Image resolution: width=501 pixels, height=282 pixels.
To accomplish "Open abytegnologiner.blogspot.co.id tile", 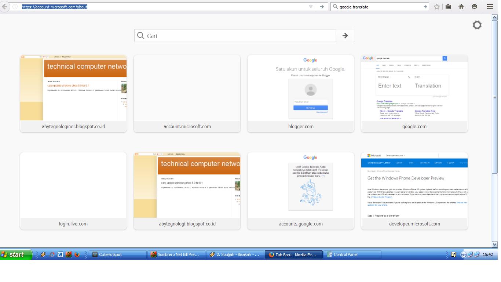I will pos(73,94).
